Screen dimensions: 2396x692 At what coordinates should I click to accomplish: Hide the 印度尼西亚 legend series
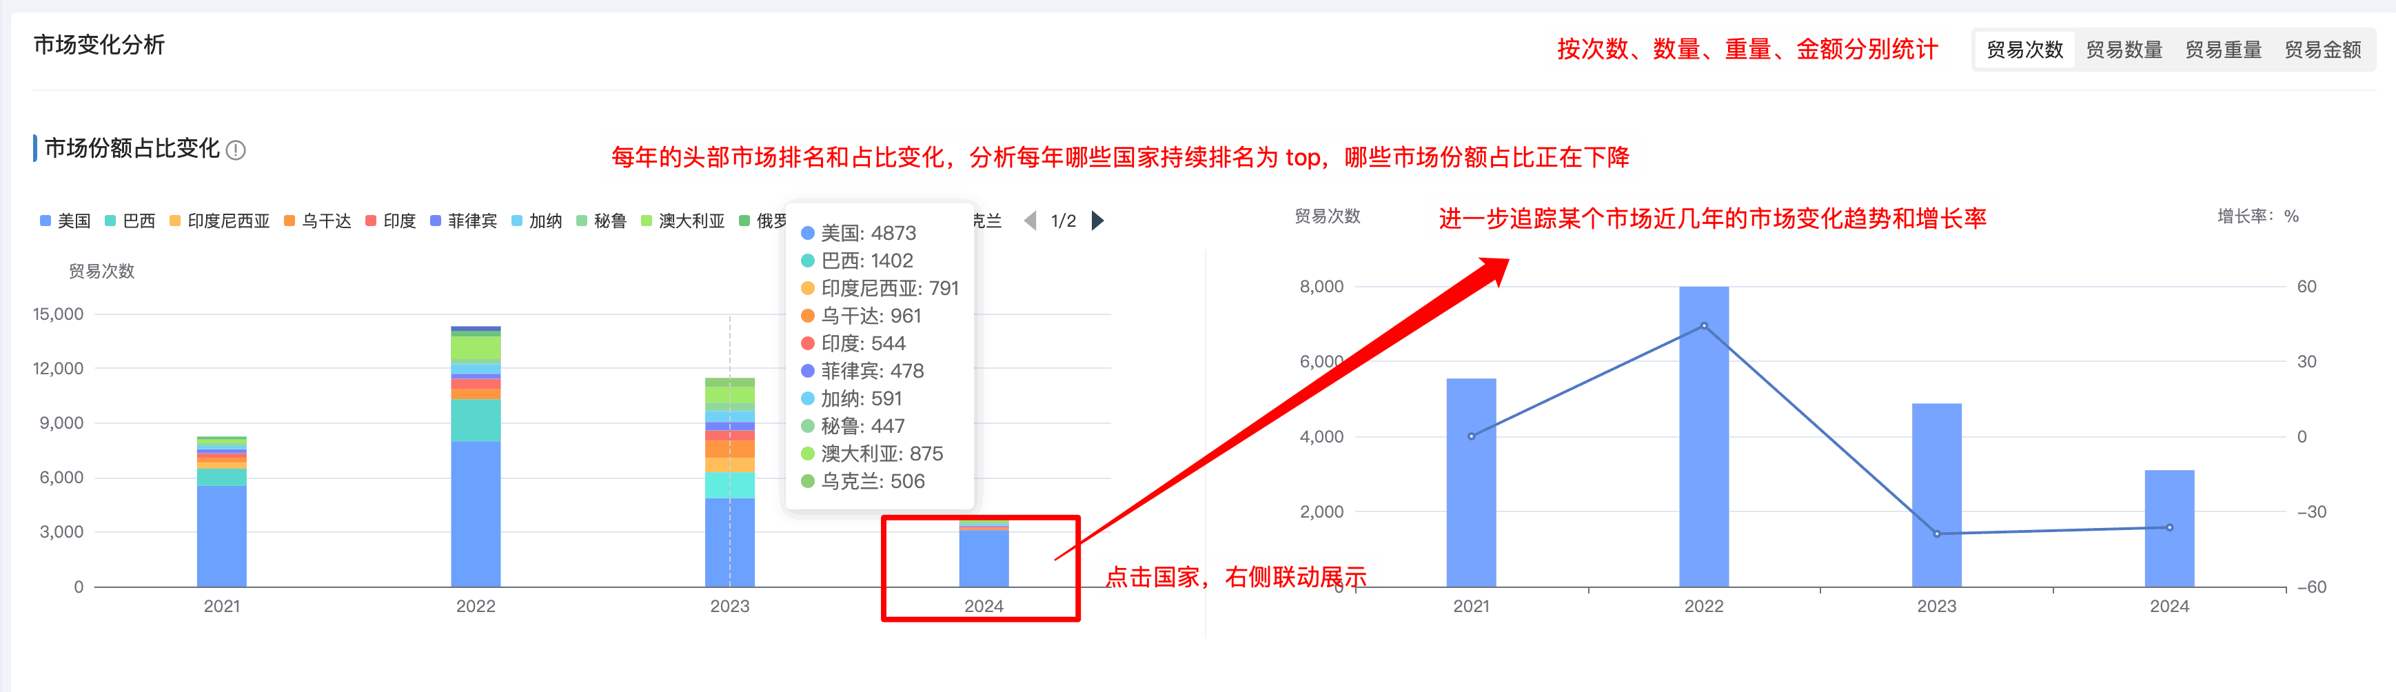tap(219, 221)
